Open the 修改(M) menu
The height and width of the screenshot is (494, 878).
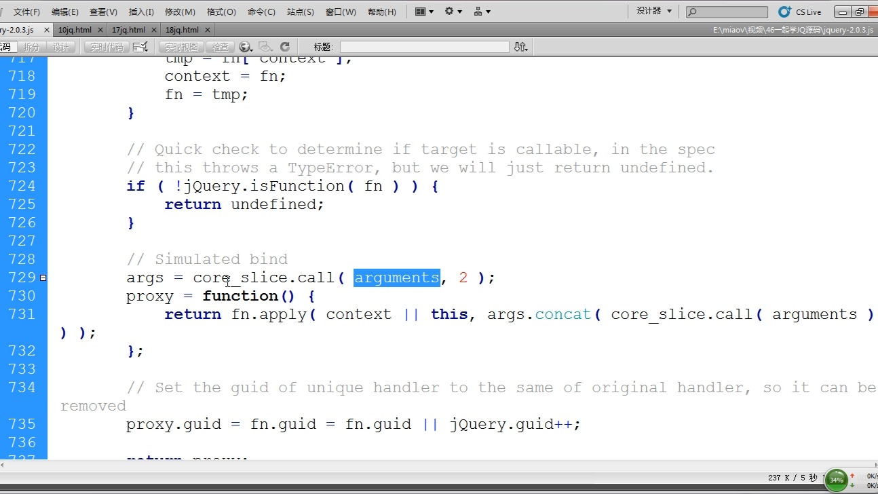point(180,12)
